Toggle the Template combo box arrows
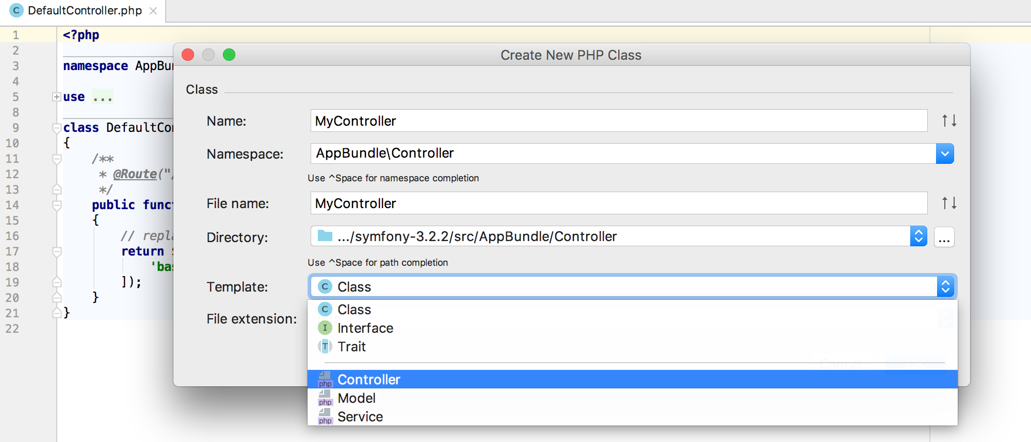Screen dimensions: 1031x442 [x=945, y=286]
